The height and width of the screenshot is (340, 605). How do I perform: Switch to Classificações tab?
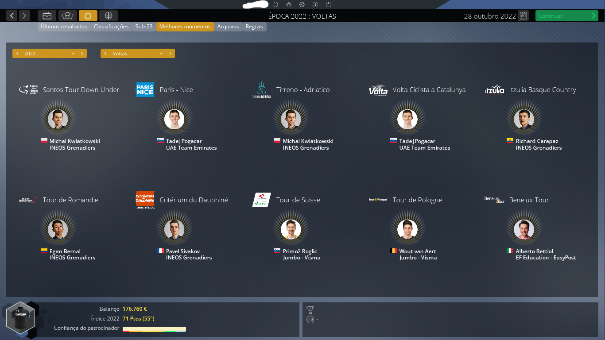111,27
